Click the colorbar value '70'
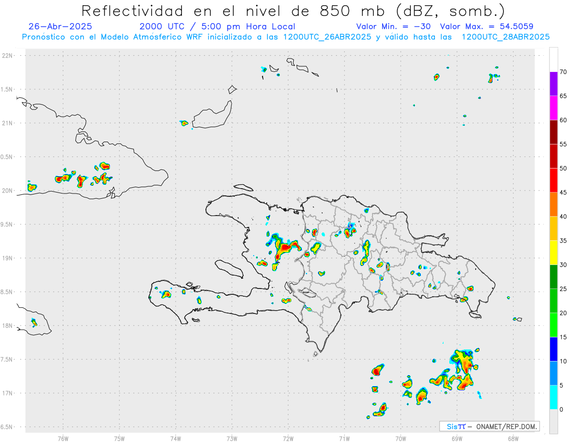The height and width of the screenshot is (445, 576). click(x=563, y=72)
